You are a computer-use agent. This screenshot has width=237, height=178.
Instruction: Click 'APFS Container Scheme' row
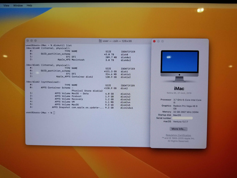click(78, 88)
